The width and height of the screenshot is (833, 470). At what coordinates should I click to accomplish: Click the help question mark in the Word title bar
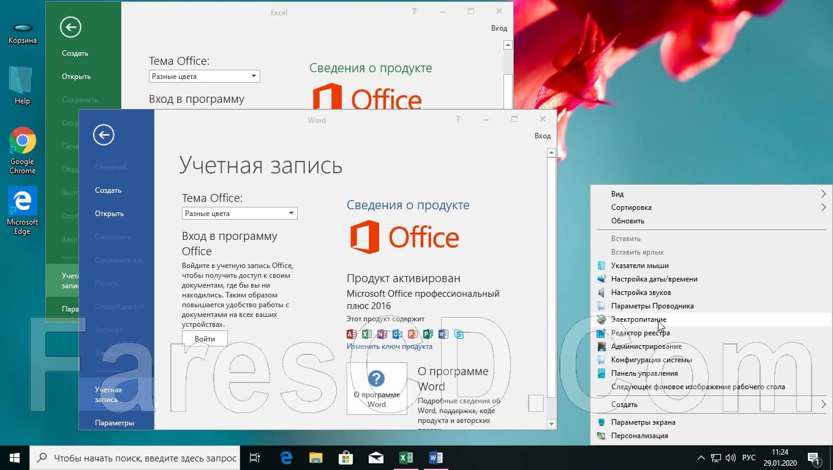pos(458,119)
